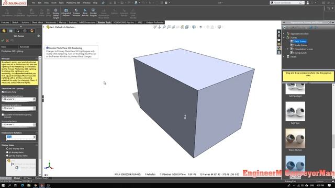Open the ConfigurationManager tab icon
335x188 pixels.
pos(18,31)
